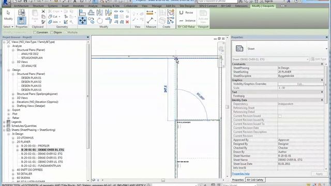The height and width of the screenshot is (186, 331).
Task: Collapse the Graphics section
Action: (322, 80)
